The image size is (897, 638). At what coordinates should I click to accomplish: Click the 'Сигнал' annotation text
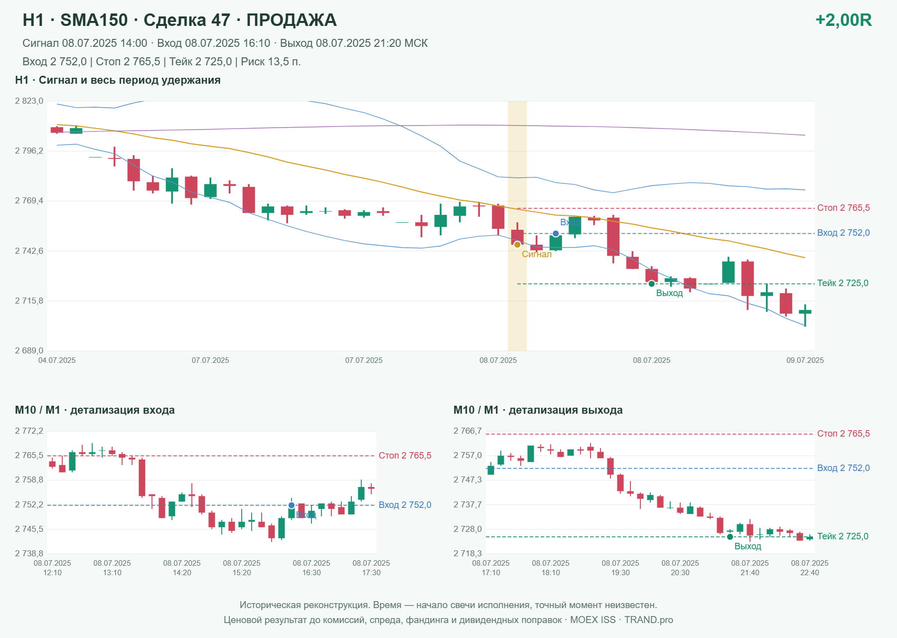(x=537, y=254)
